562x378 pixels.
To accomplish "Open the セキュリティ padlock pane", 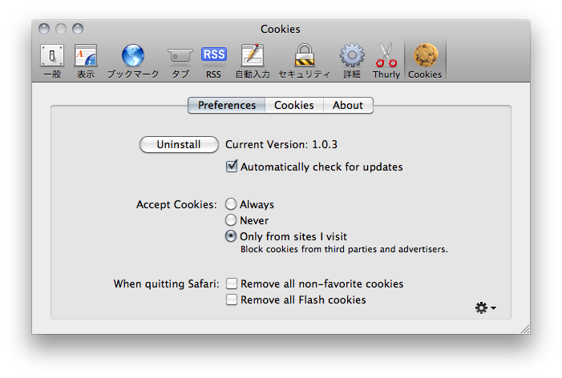I will coord(305,61).
